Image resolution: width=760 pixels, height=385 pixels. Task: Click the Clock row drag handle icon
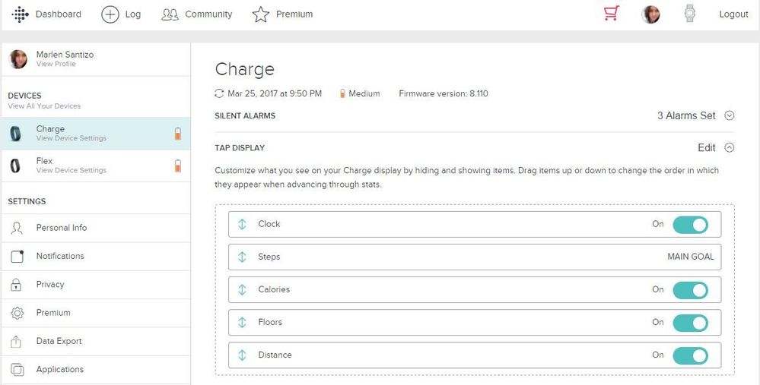click(x=242, y=224)
